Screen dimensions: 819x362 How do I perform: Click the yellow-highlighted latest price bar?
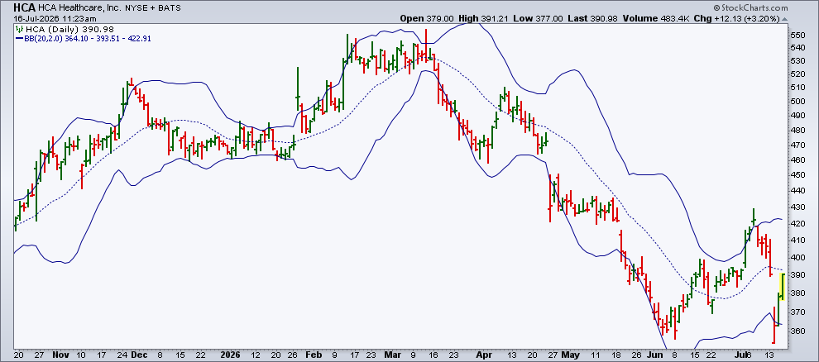[783, 286]
